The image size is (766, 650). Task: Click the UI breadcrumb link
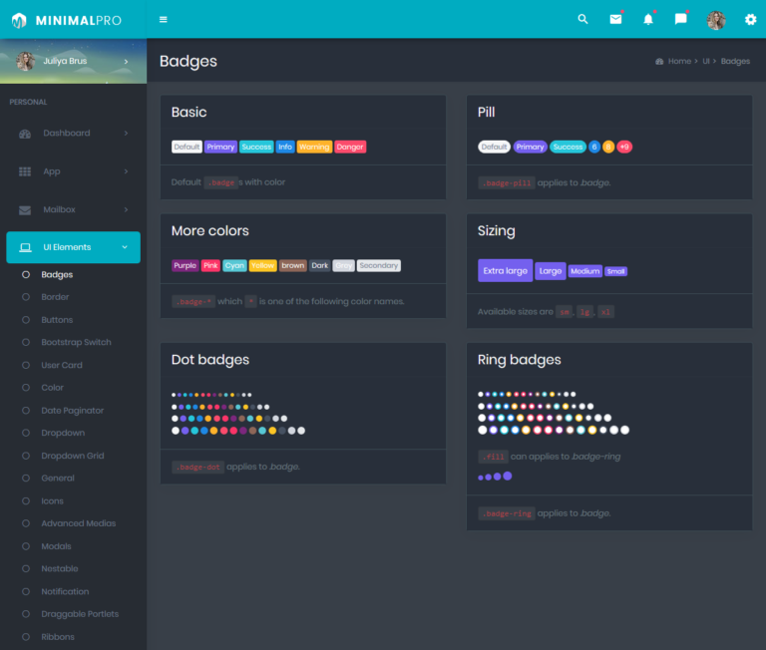pyautogui.click(x=706, y=62)
